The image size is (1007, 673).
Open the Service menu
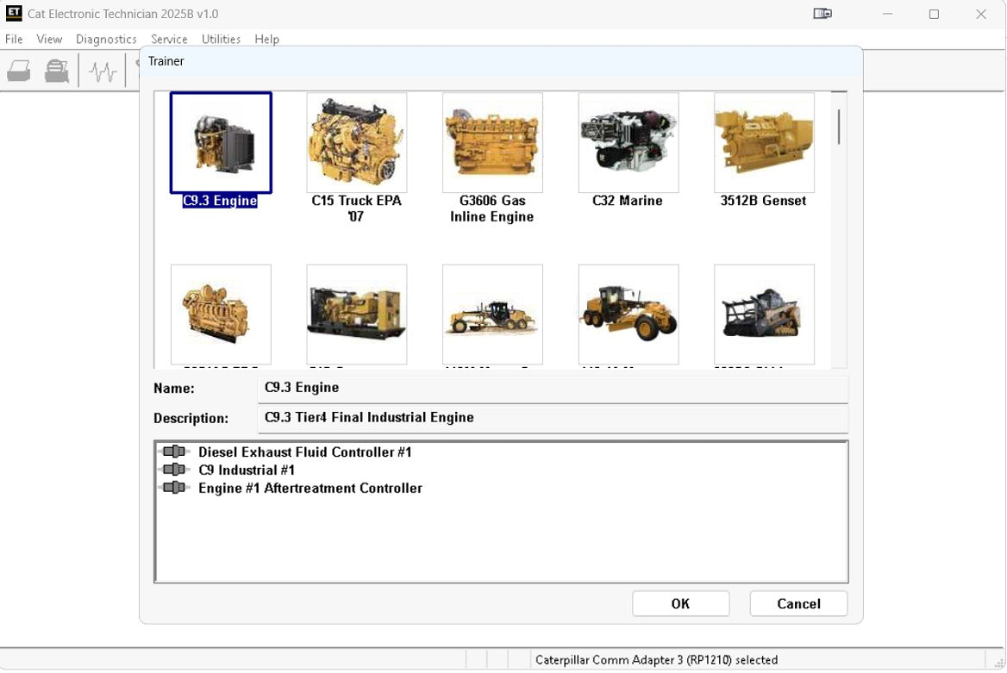click(x=169, y=39)
